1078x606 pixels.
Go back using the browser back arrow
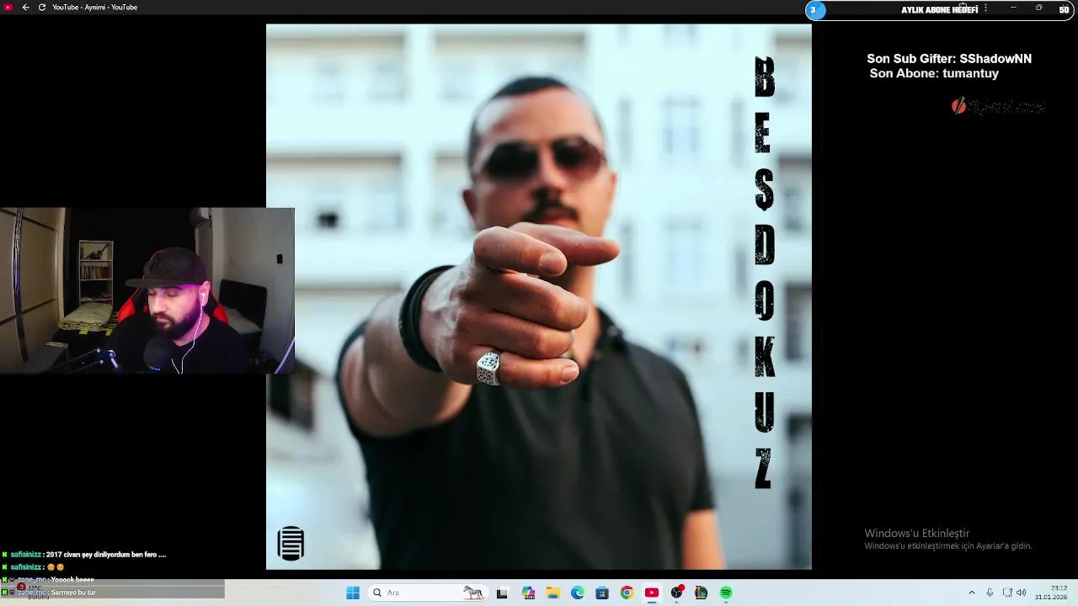pos(25,8)
